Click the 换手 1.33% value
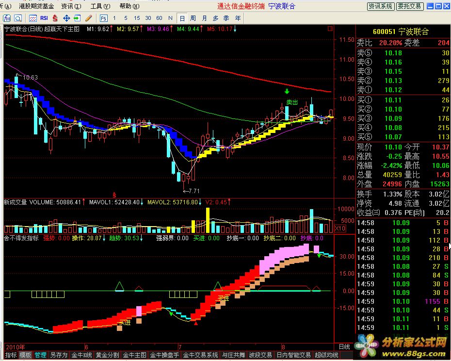This screenshot has width=451, height=361. [393, 194]
